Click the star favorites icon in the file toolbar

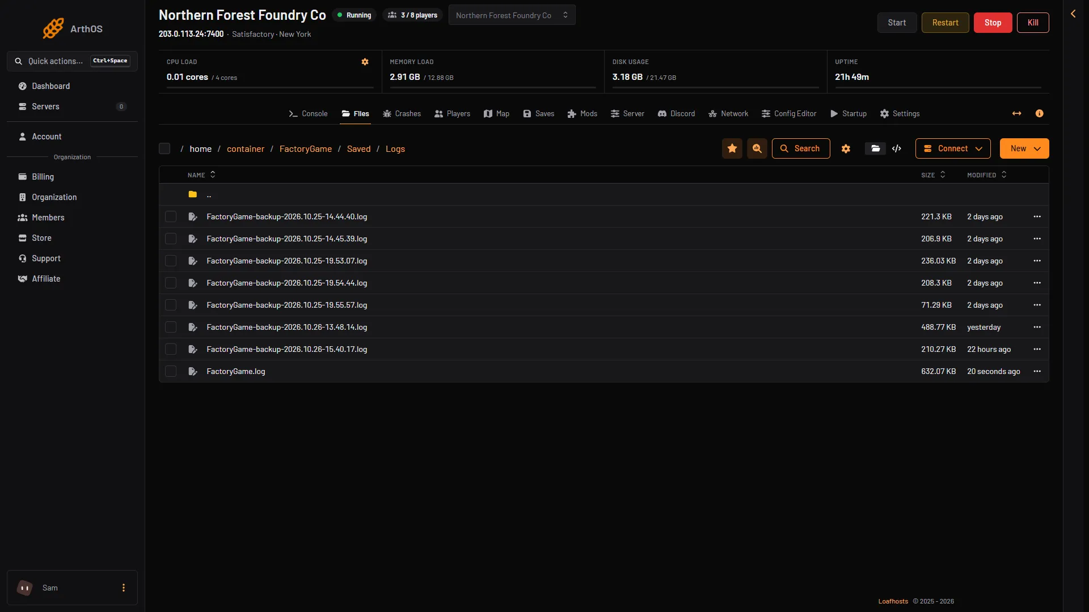pos(732,148)
